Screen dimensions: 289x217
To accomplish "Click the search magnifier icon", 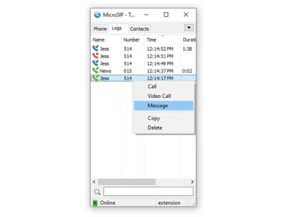I will [97, 192].
